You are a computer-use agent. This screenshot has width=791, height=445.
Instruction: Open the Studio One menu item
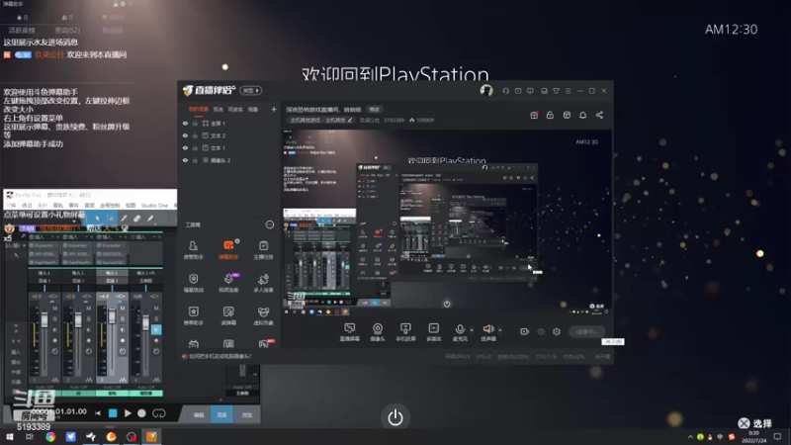[x=154, y=206]
